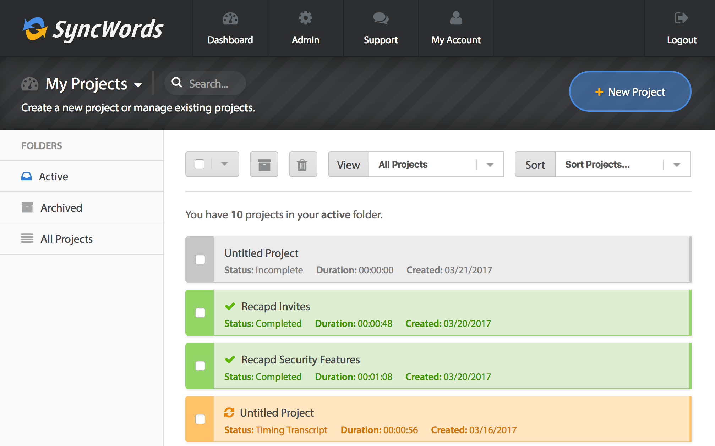715x446 pixels.
Task: Open the Sort Projects dropdown
Action: pos(623,164)
